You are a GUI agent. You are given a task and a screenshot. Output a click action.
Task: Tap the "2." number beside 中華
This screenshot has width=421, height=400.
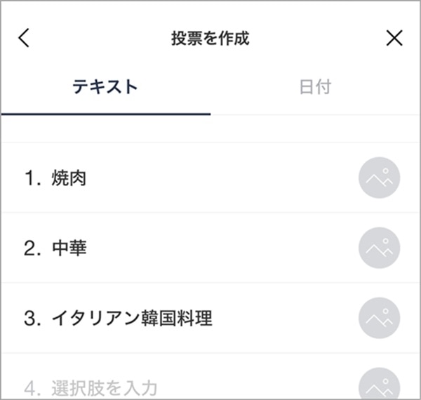(33, 248)
